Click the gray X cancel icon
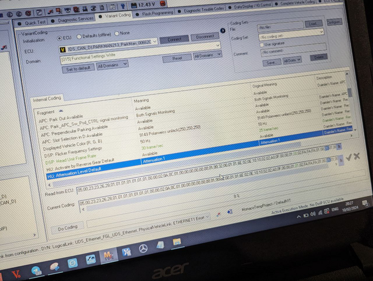Screen dimensions: 373x281 pyautogui.click(x=357, y=156)
